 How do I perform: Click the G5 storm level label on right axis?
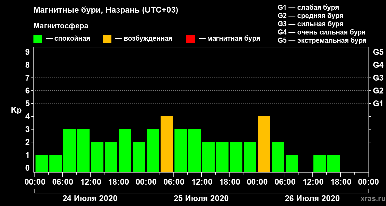pos(378,52)
